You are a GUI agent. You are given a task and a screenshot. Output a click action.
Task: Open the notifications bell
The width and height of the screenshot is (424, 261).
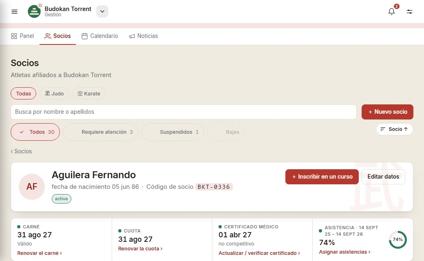(391, 12)
